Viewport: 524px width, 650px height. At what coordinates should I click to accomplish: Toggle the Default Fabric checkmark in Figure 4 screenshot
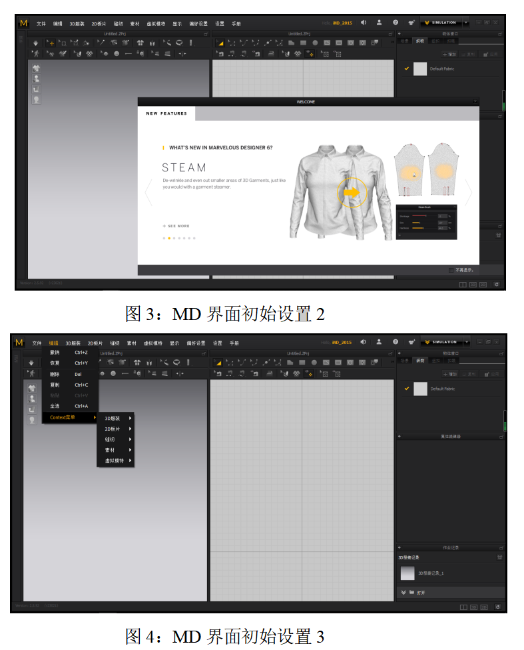pyautogui.click(x=406, y=389)
